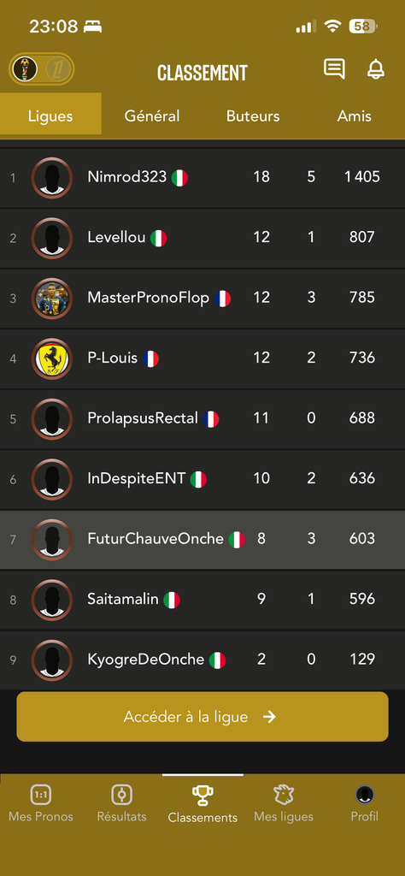Select the trophy competition toggle icon
405x876 pixels.
25,69
